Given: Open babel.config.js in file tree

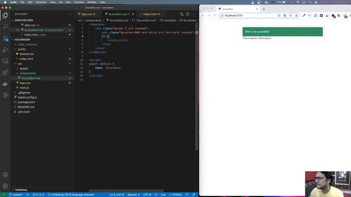Looking at the screenshot, I should click(x=27, y=97).
